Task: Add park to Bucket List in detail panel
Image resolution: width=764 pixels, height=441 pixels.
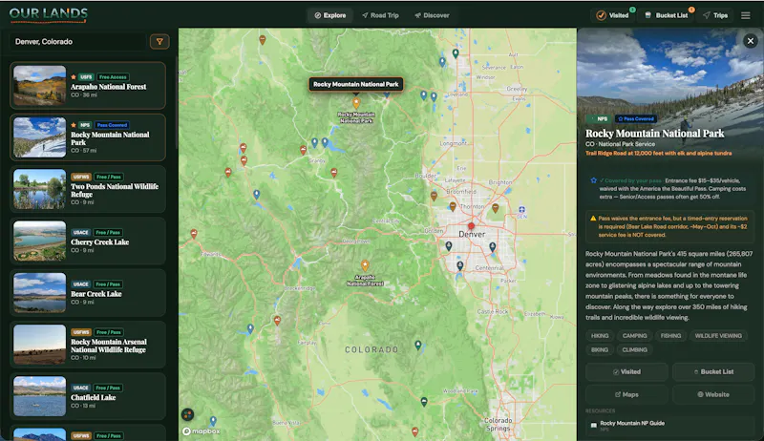Action: 713,372
